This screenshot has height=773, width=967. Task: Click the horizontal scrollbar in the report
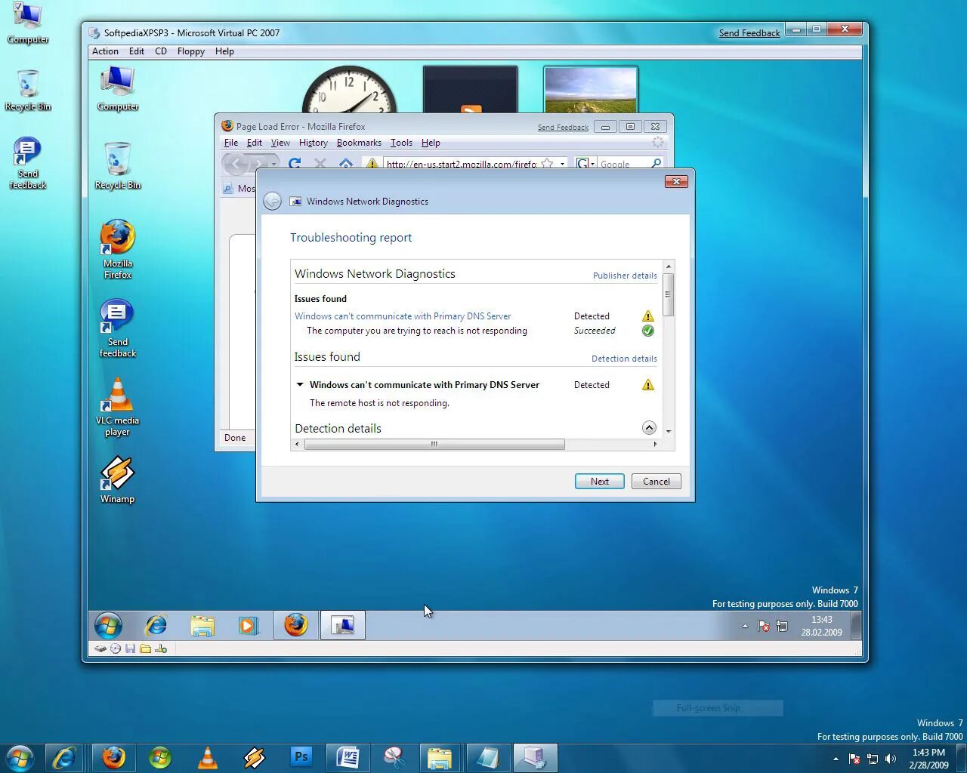tap(434, 445)
